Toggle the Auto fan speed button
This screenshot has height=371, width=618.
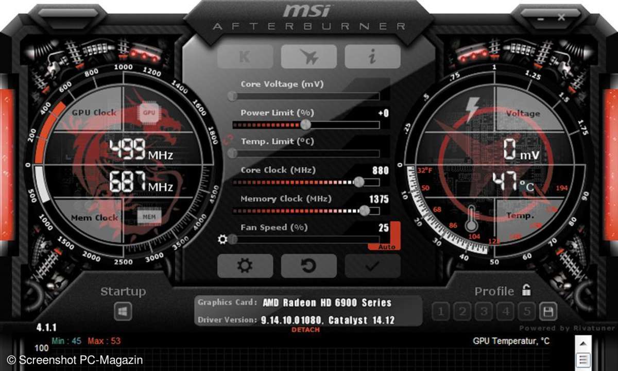coord(387,247)
